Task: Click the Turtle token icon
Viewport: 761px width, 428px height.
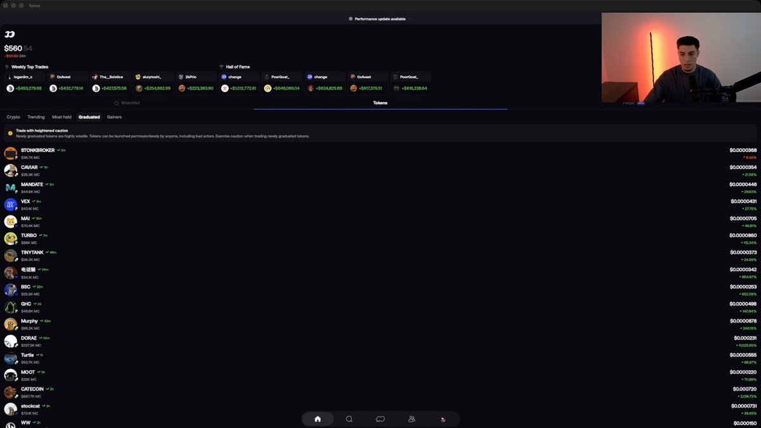Action: pos(10,358)
